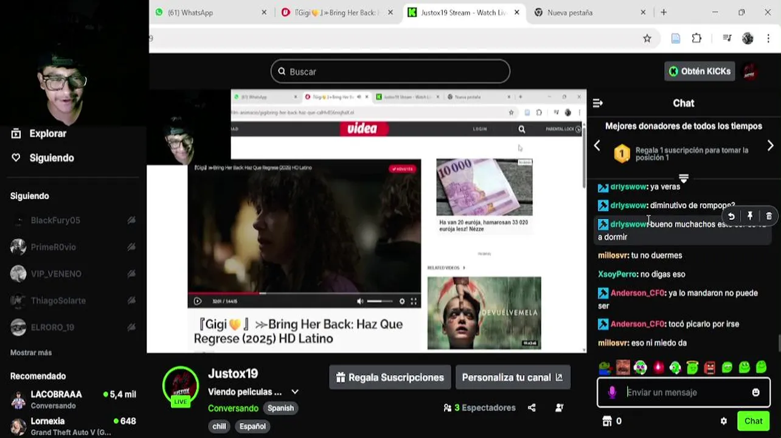Click the Español tag
The width and height of the screenshot is (781, 438).
tap(252, 426)
